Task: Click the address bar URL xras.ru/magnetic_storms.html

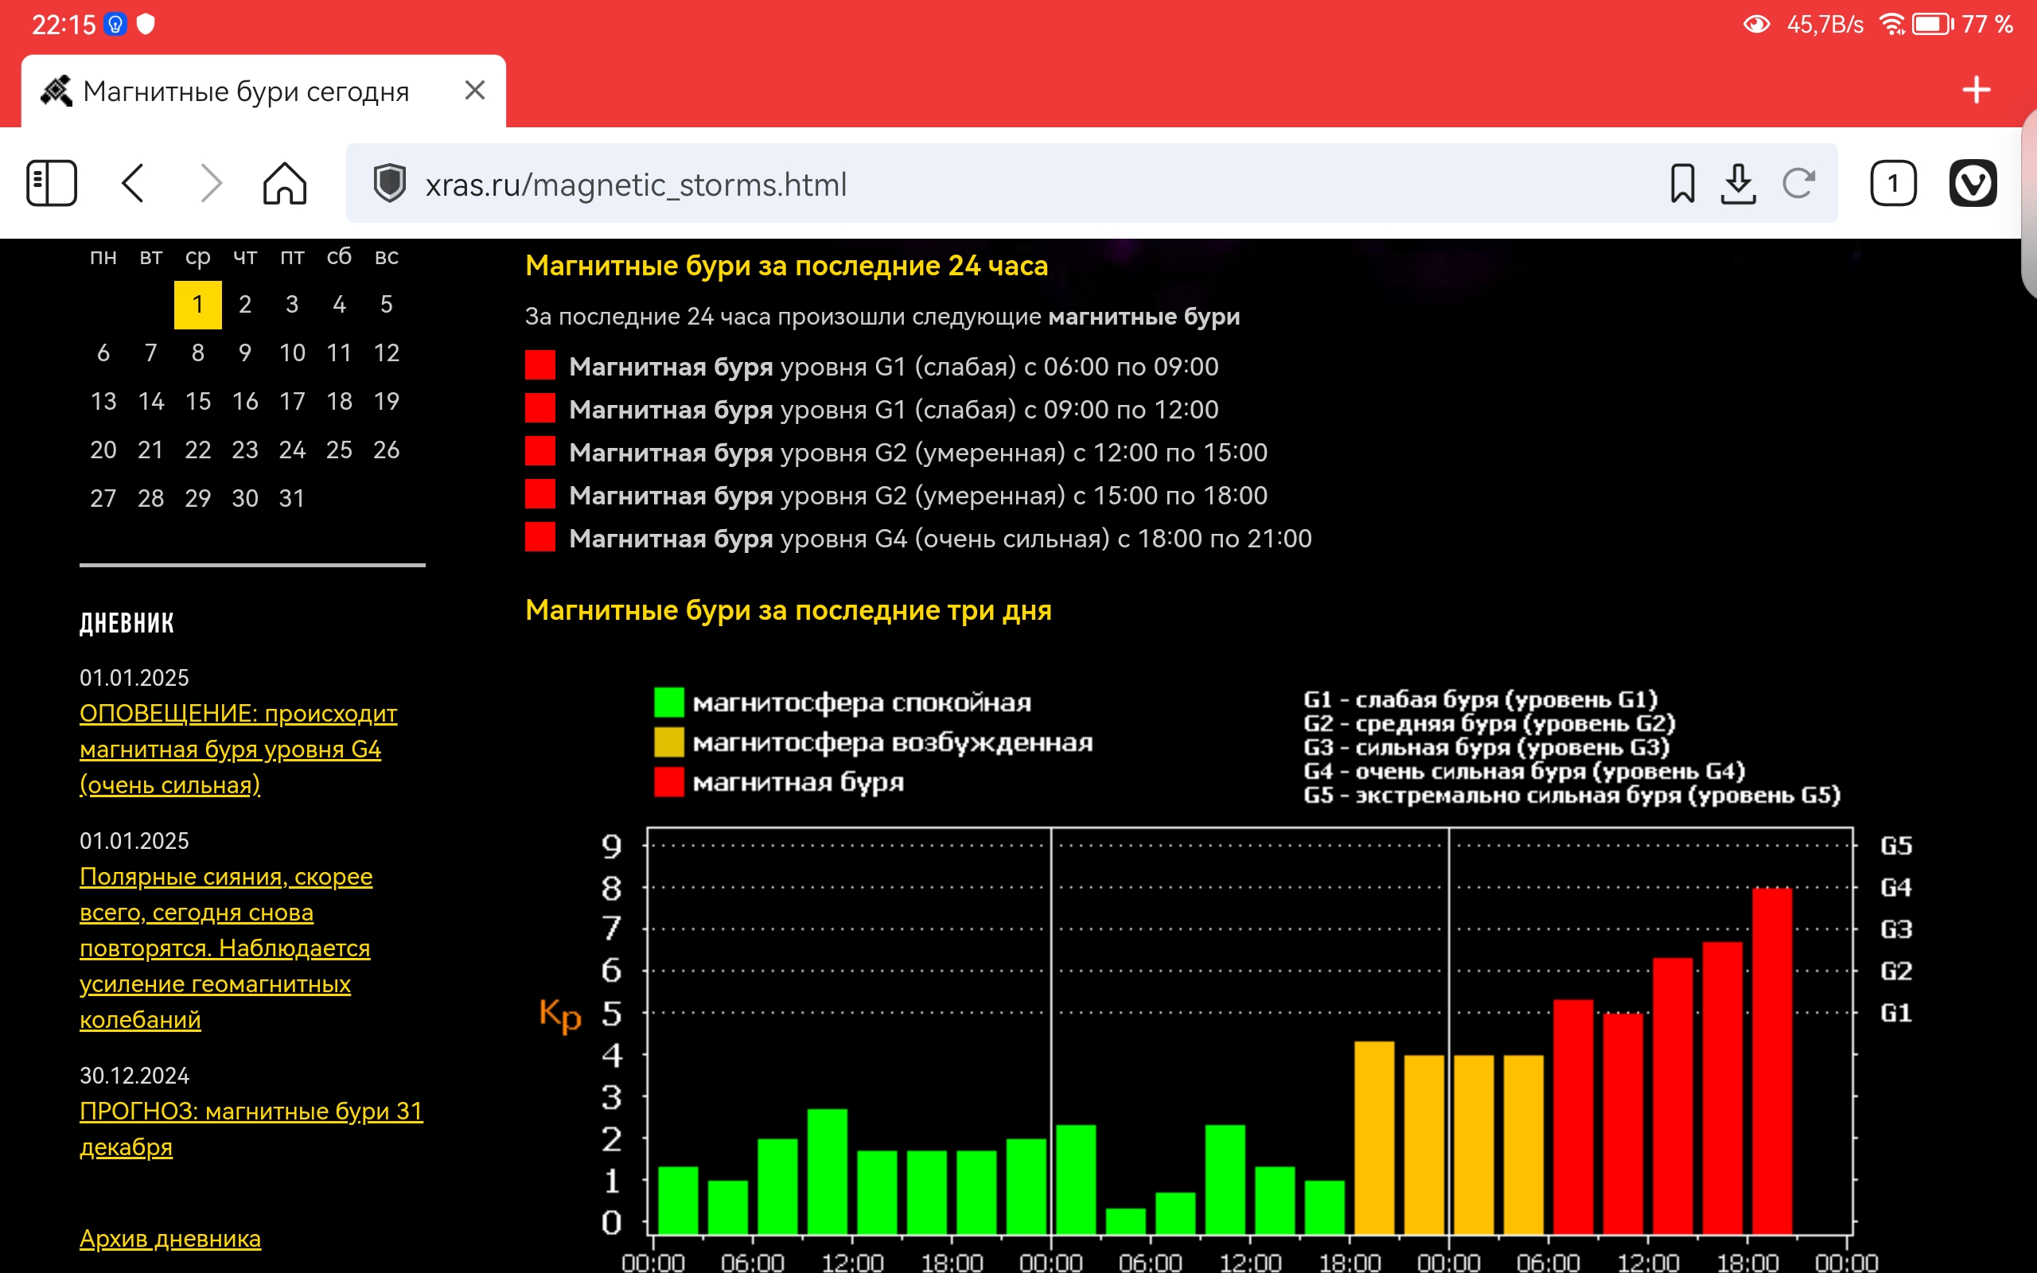Action: pyautogui.click(x=637, y=185)
